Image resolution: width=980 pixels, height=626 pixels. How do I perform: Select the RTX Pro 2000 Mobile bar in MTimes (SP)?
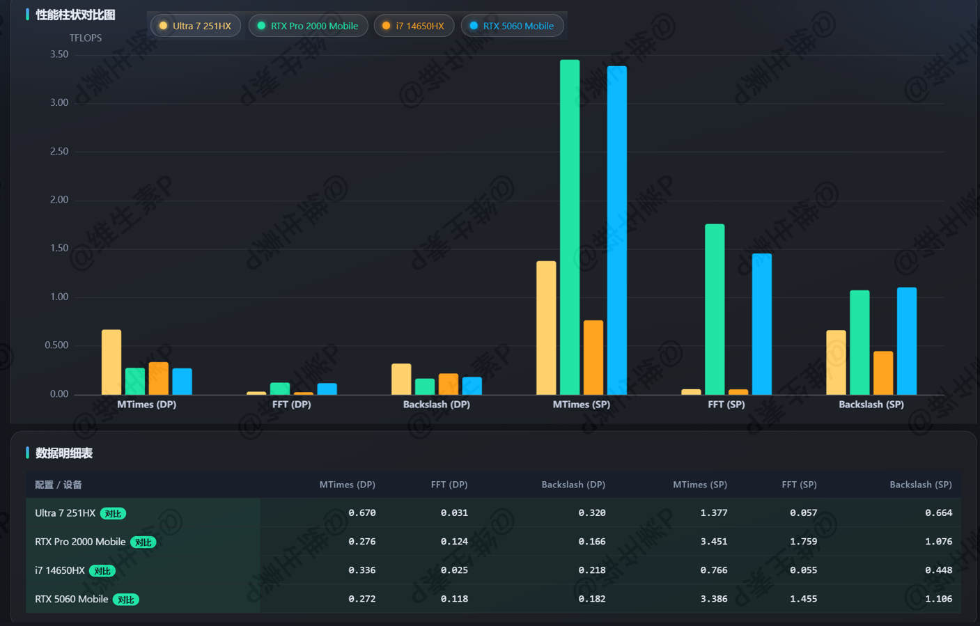[570, 228]
